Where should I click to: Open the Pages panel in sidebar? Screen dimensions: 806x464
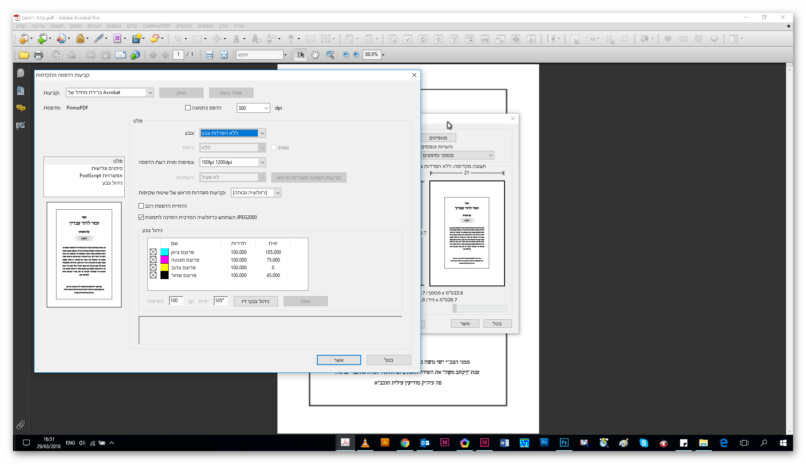coord(21,73)
